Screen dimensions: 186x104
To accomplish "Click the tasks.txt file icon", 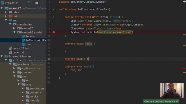I will click(x=10, y=52).
